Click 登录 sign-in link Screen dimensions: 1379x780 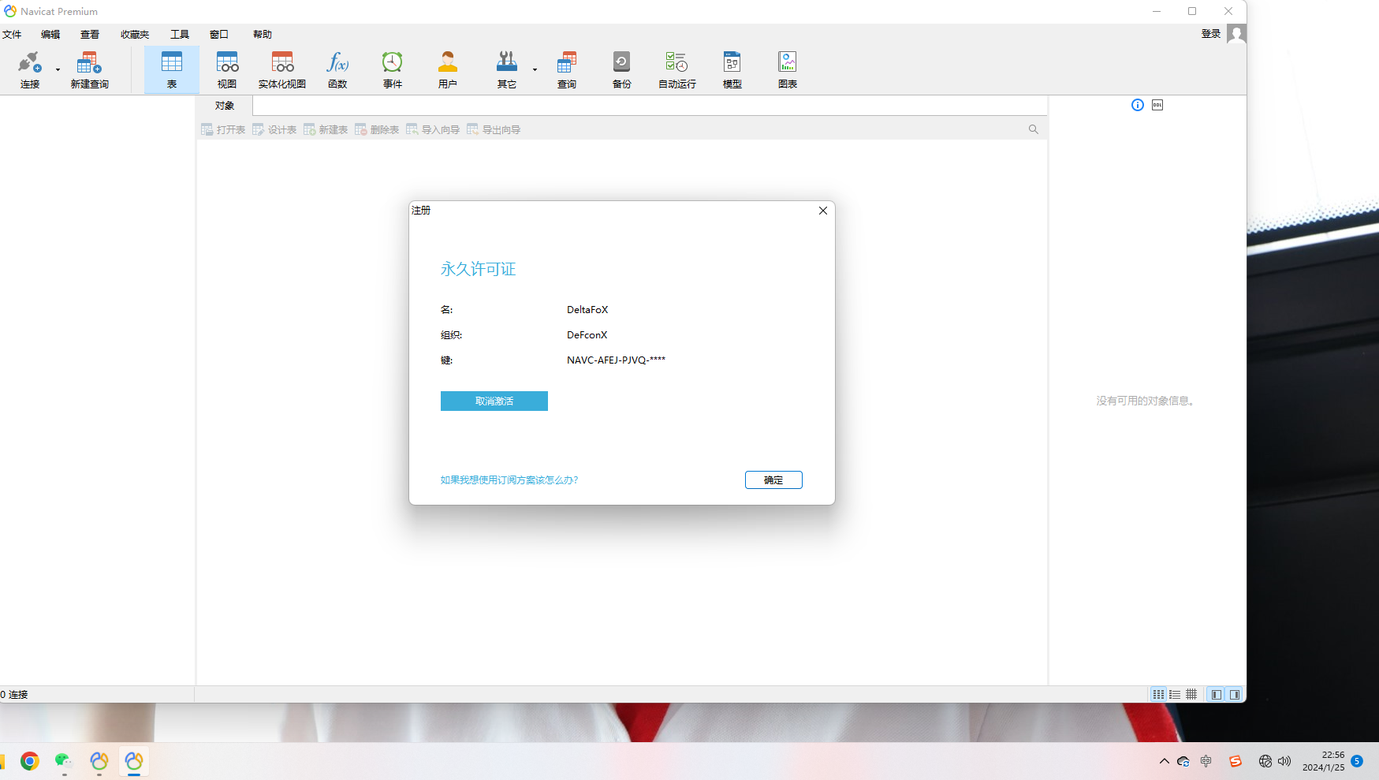pos(1211,34)
